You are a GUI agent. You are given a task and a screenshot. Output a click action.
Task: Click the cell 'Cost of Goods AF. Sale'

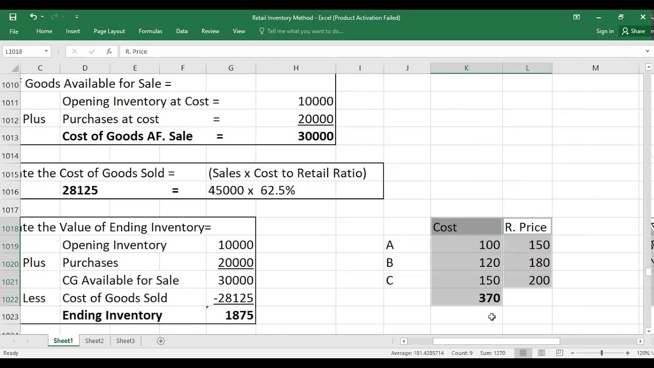127,136
